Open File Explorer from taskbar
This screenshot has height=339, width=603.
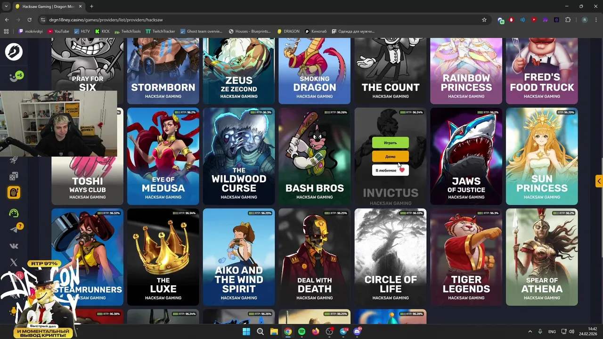point(274,331)
